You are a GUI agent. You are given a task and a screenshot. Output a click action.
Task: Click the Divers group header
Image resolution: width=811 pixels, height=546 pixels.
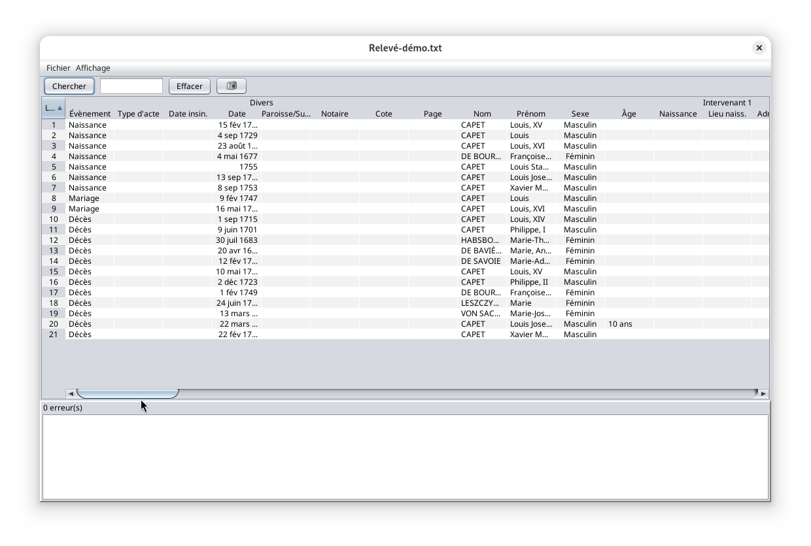261,103
